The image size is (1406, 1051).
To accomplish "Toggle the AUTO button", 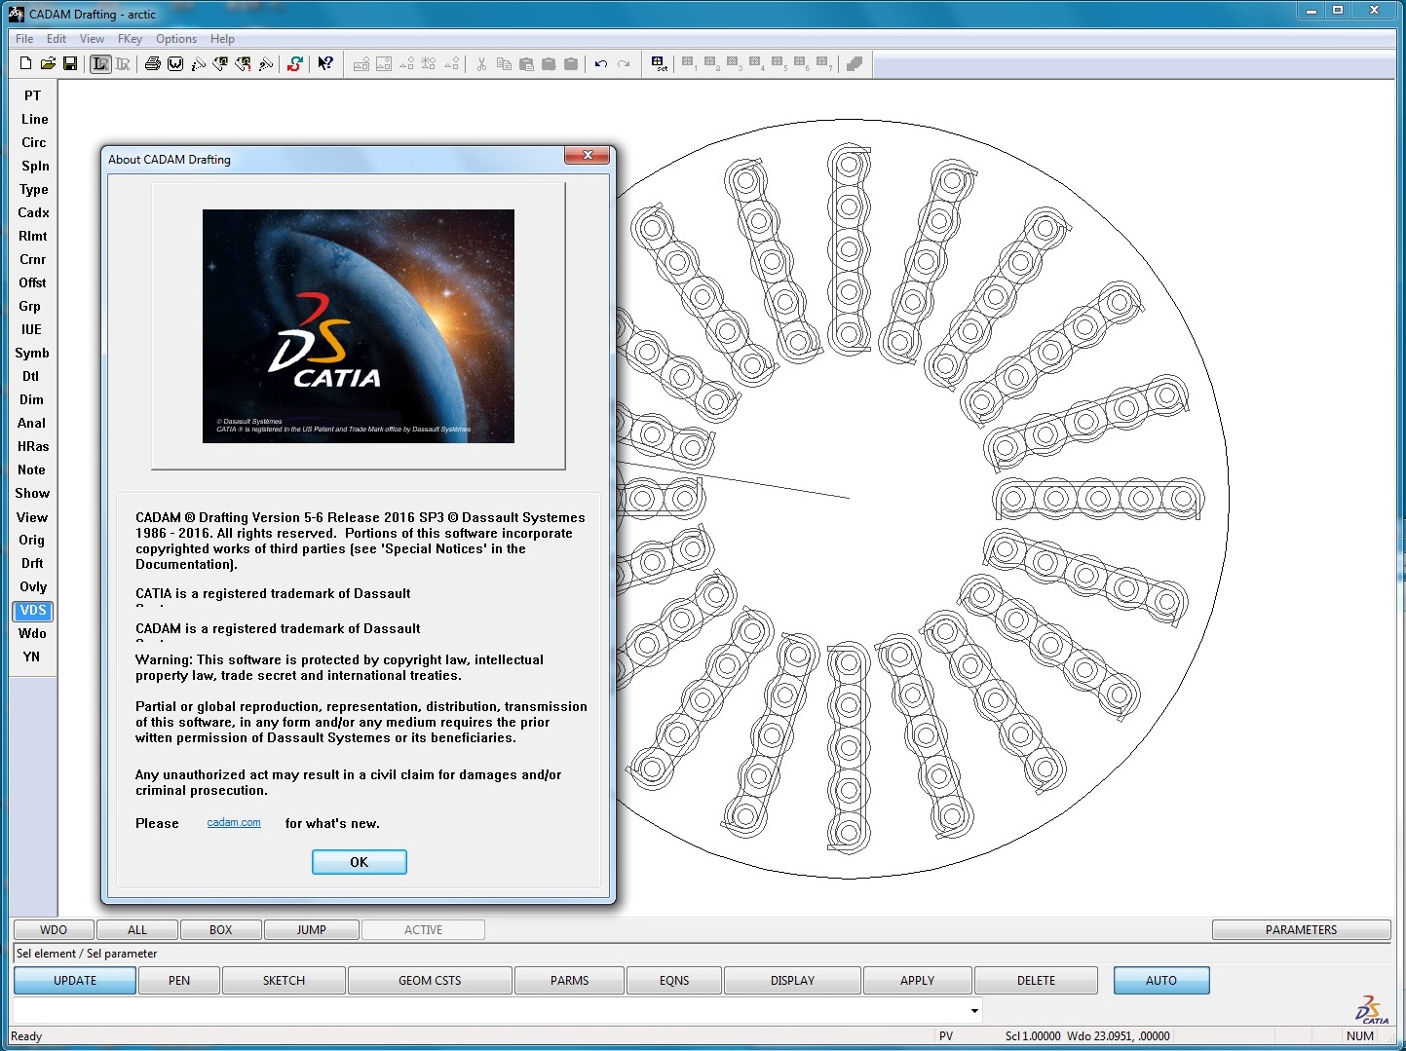I will coord(1161,981).
